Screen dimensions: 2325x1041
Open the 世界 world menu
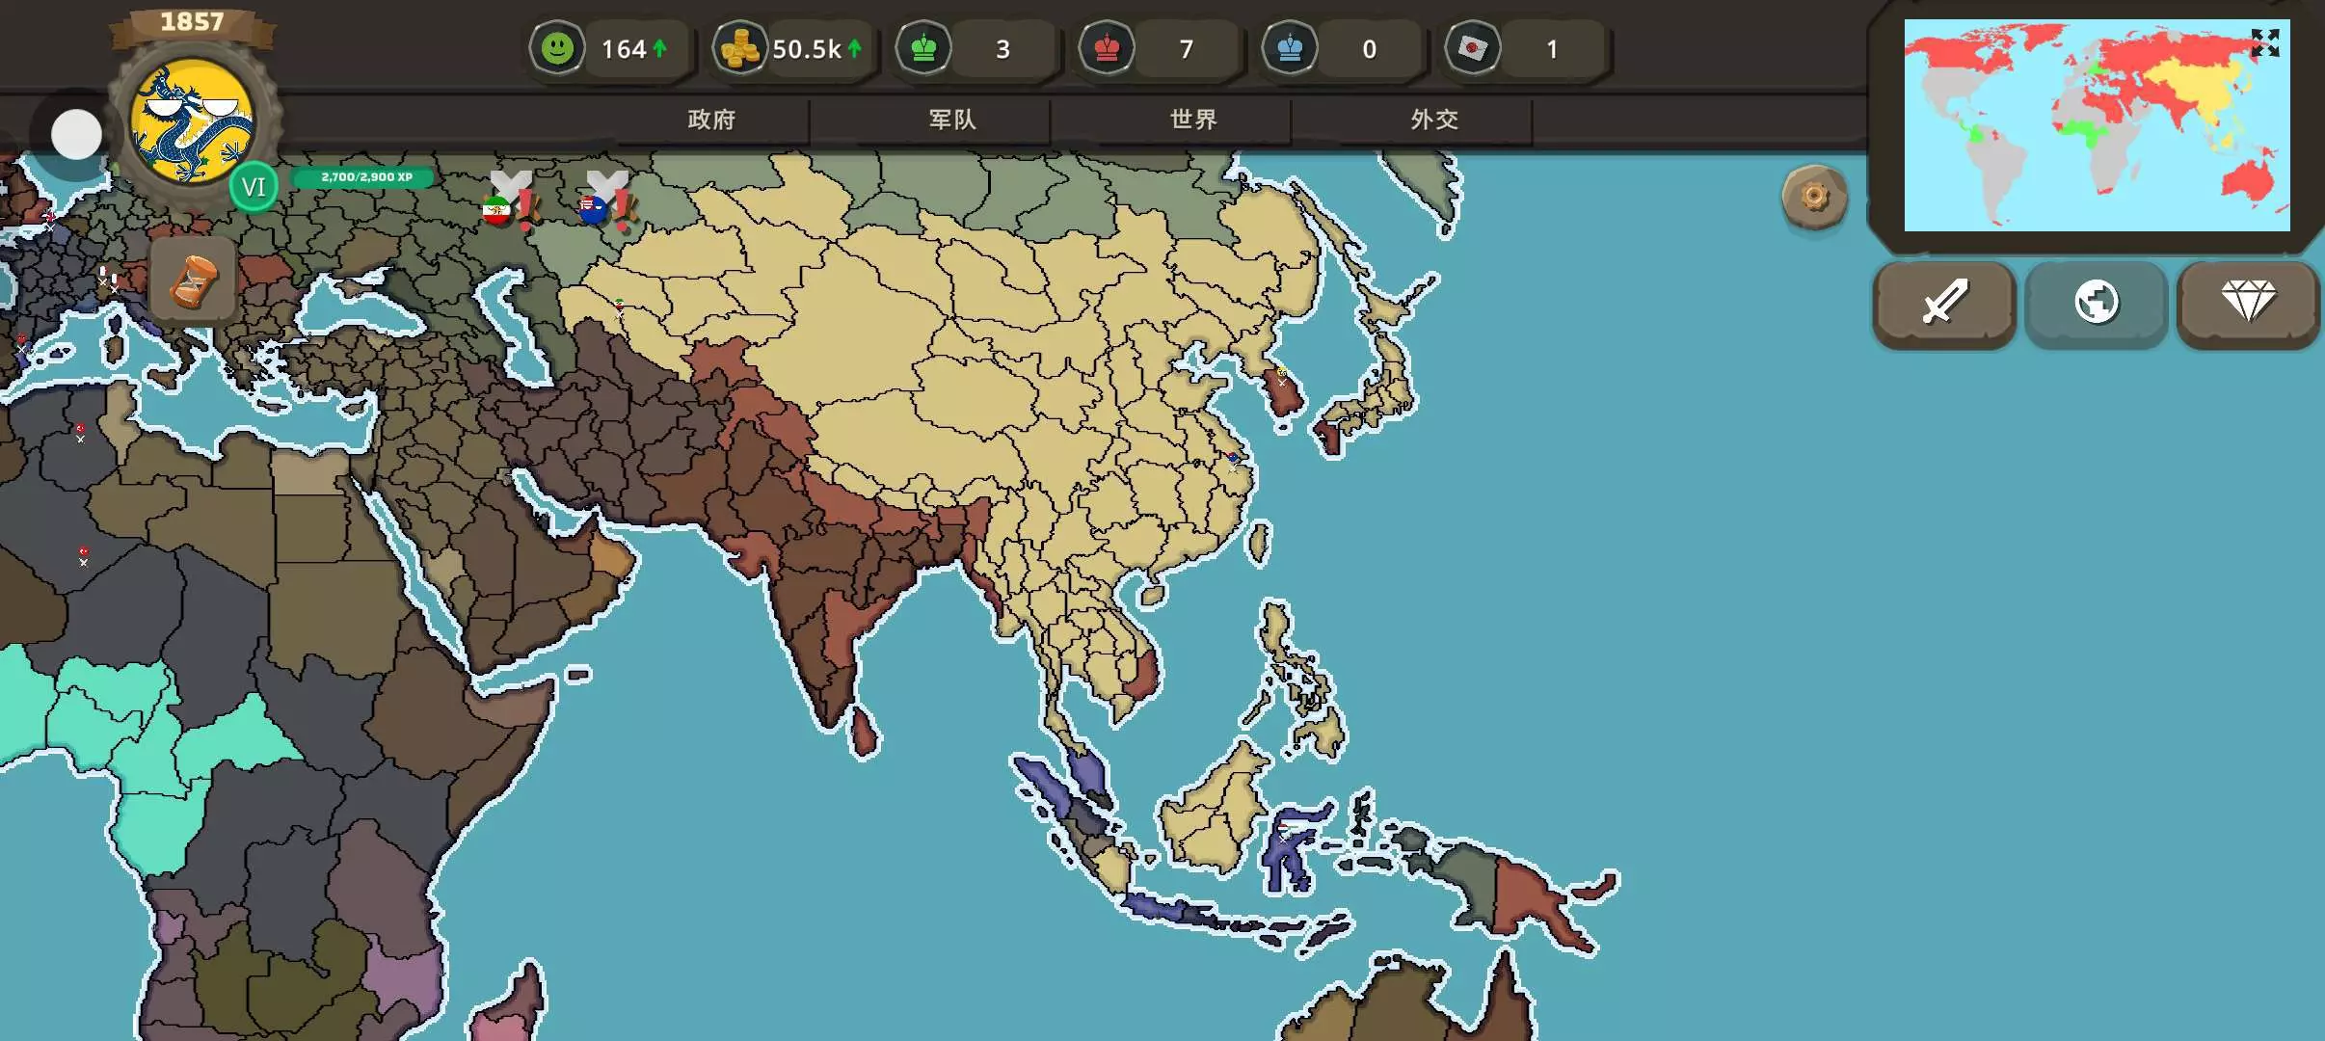click(1193, 120)
